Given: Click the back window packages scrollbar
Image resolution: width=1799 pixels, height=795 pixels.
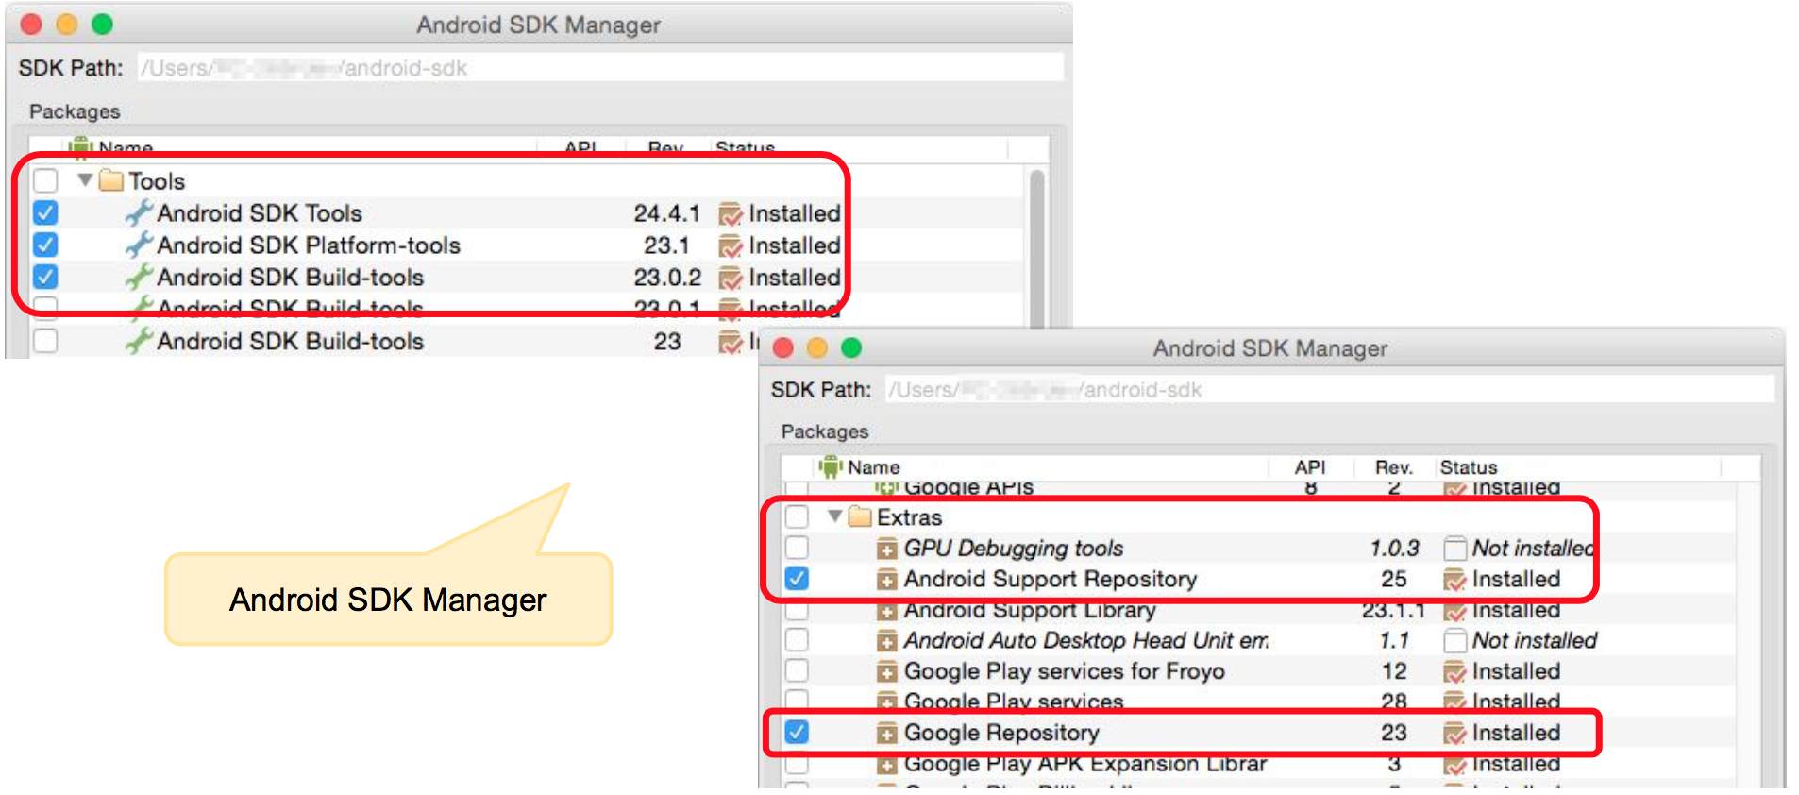Looking at the screenshot, I should pos(1036,247).
